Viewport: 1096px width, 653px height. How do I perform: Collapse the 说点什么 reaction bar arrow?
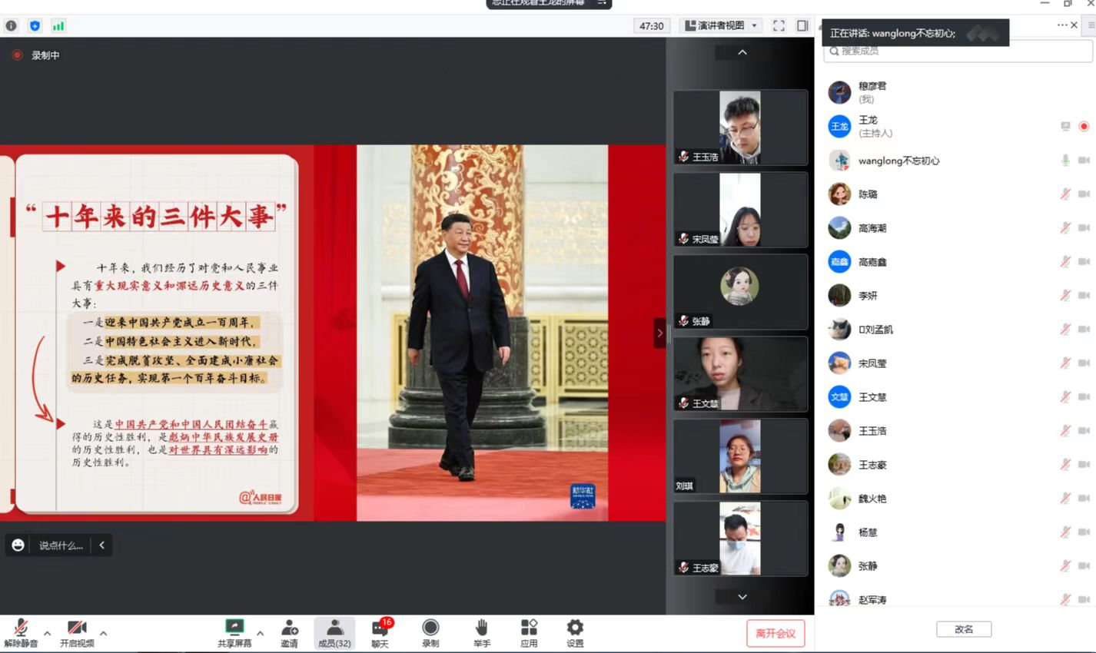click(101, 545)
